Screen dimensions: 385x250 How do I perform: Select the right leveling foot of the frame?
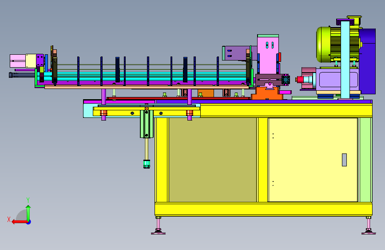[x=369, y=226]
